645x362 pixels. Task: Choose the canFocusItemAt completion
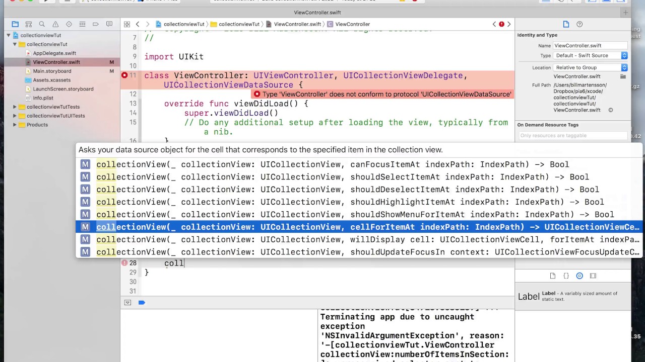click(x=359, y=164)
